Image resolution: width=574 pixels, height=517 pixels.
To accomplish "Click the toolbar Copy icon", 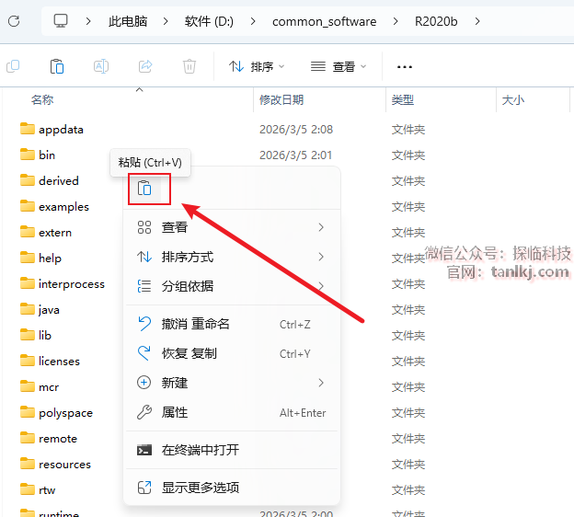I will click(13, 66).
